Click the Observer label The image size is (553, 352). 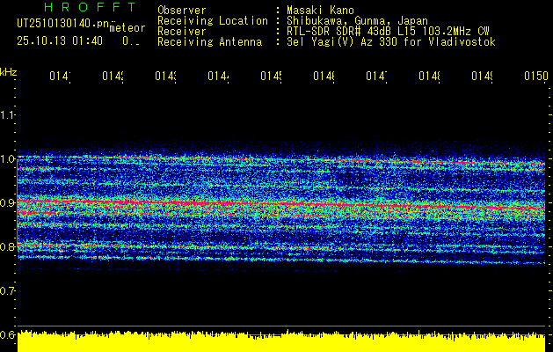pyautogui.click(x=182, y=11)
